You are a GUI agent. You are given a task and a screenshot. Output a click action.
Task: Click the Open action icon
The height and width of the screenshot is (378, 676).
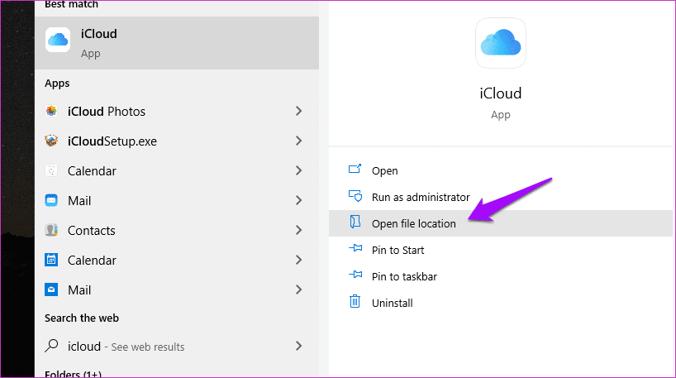point(355,170)
